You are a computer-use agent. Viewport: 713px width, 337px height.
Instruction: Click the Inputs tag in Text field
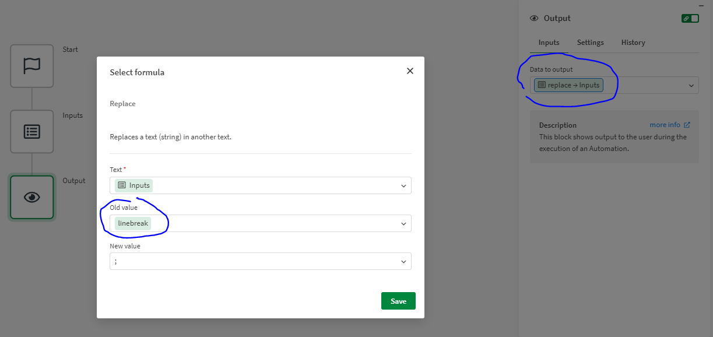(134, 185)
